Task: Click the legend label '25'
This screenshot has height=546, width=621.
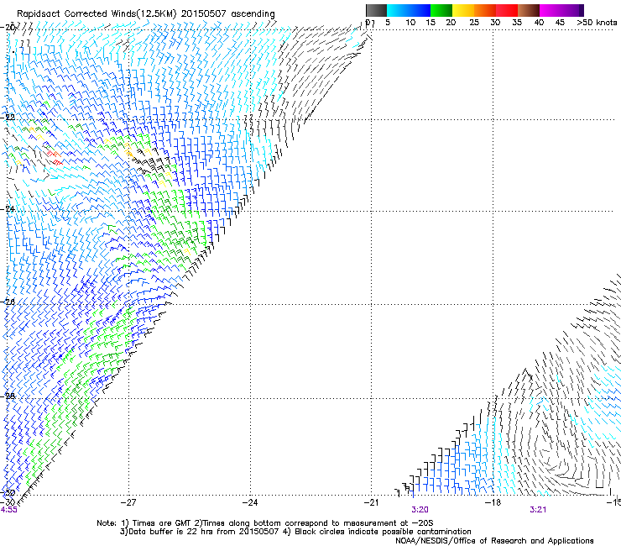Action: tap(474, 22)
